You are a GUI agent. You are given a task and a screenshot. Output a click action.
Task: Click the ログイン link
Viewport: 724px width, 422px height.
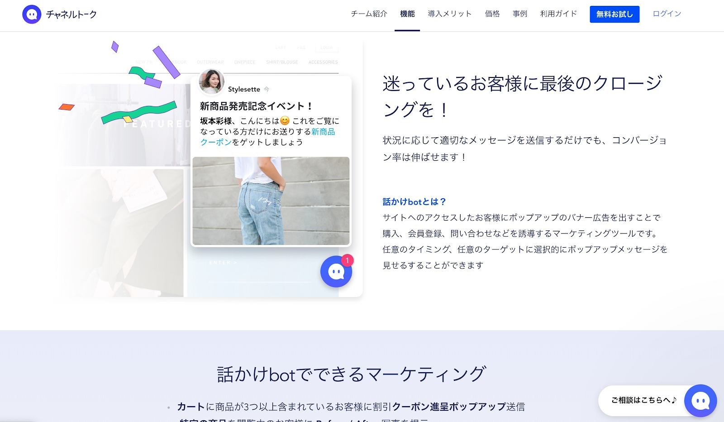click(x=667, y=14)
